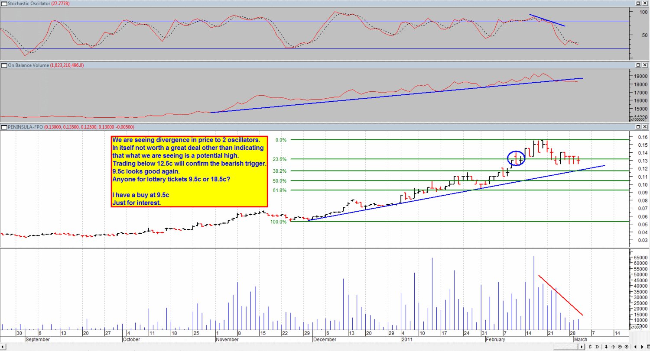Select the short blue line on Stochastic Oscillator
The width and height of the screenshot is (650, 351).
[547, 20]
